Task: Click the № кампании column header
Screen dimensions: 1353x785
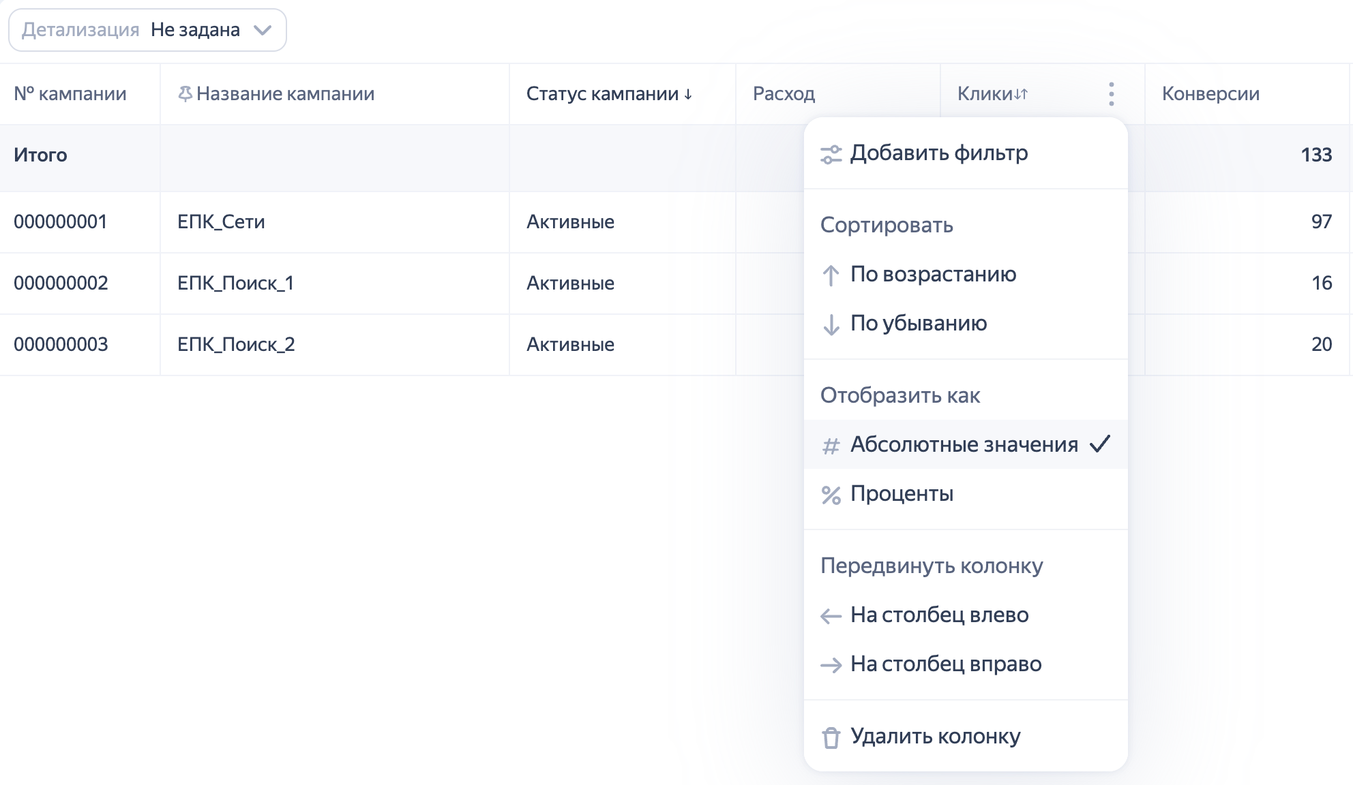Action: click(x=70, y=94)
